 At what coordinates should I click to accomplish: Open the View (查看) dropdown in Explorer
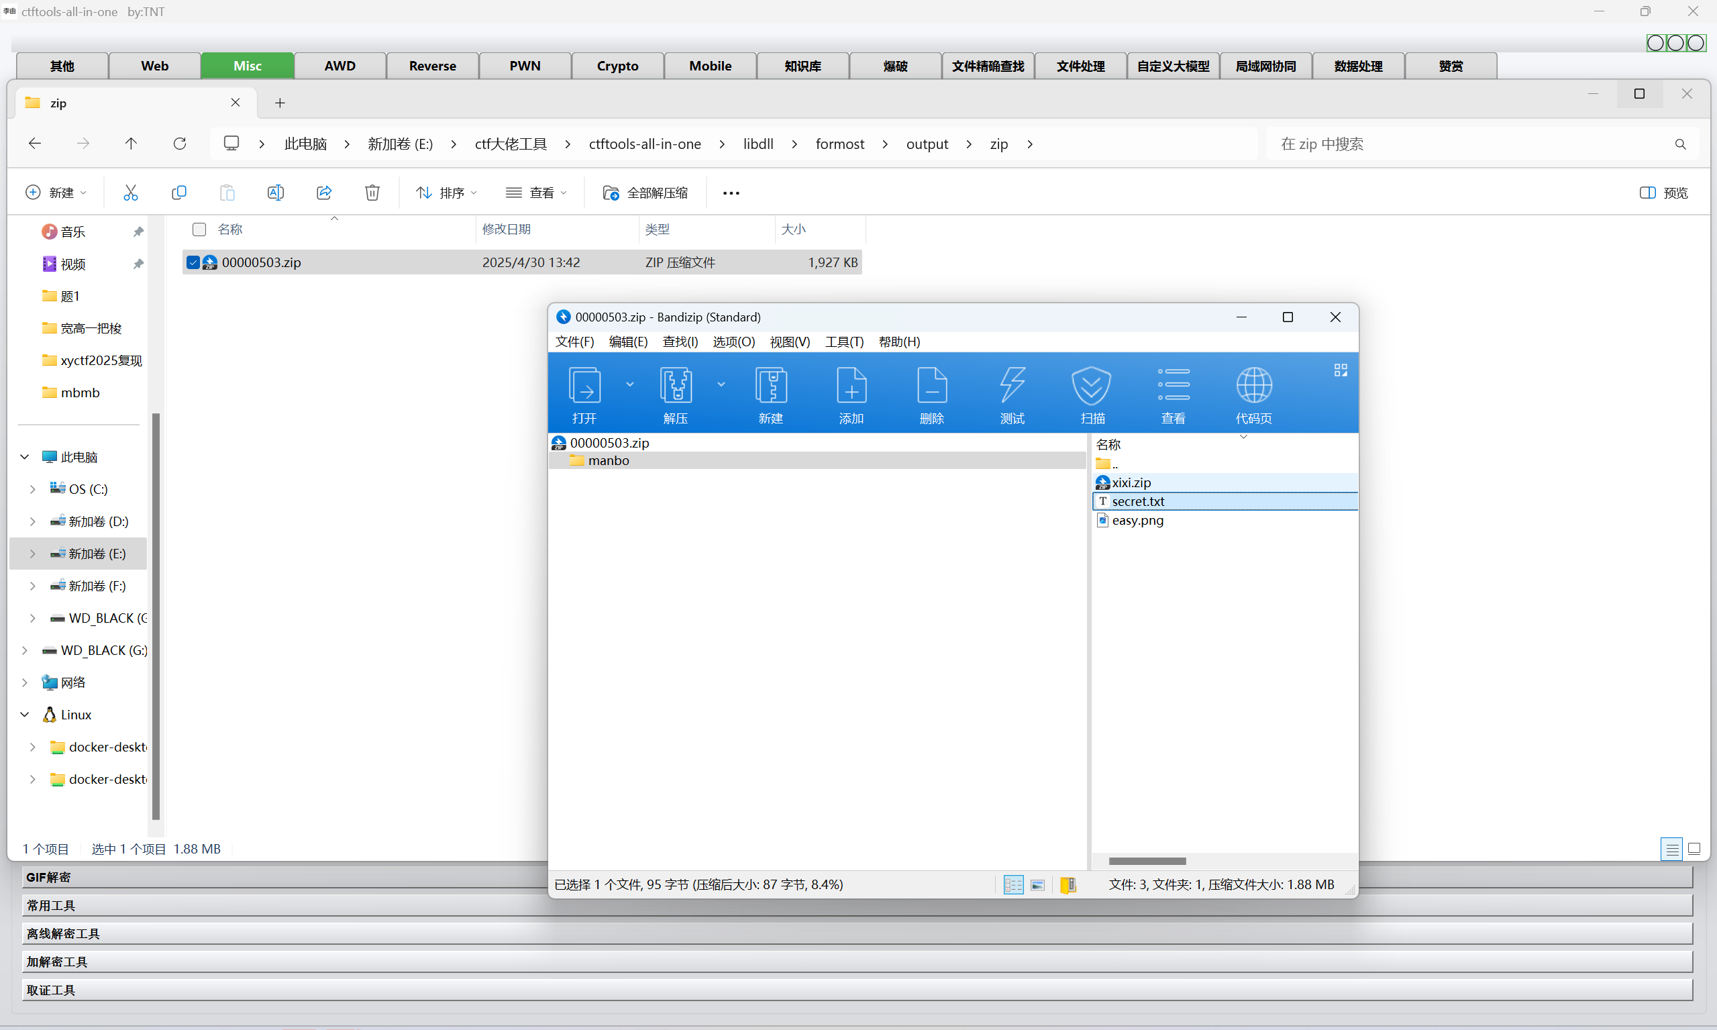537,193
